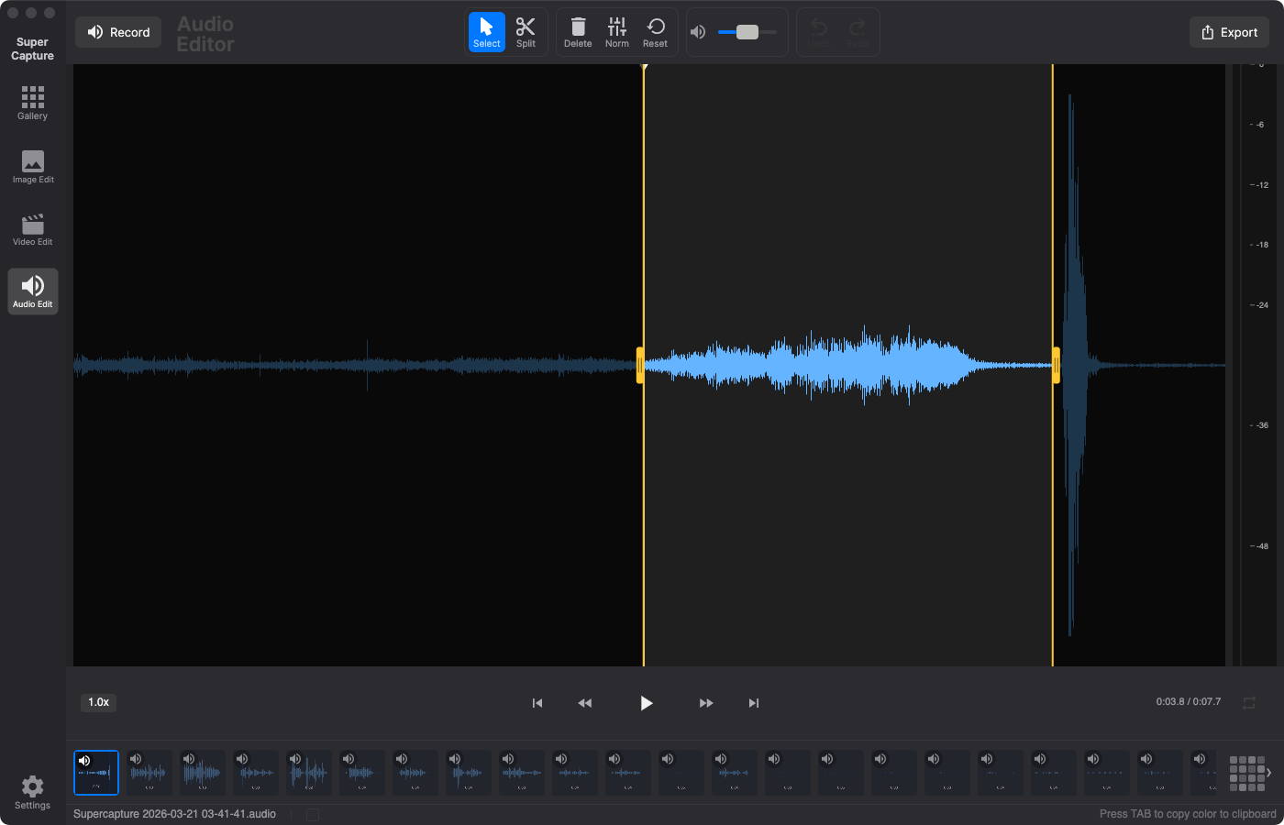
Task: Activate the Select tool
Action: coord(487,31)
